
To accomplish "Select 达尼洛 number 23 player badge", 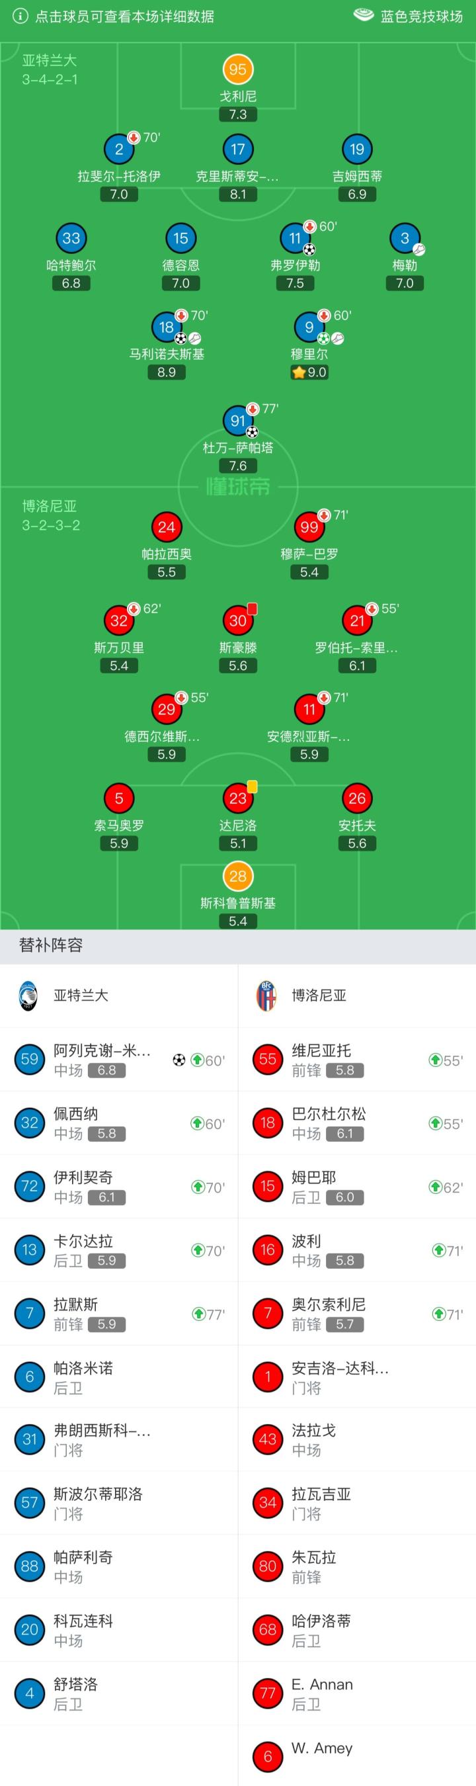I will [x=237, y=798].
